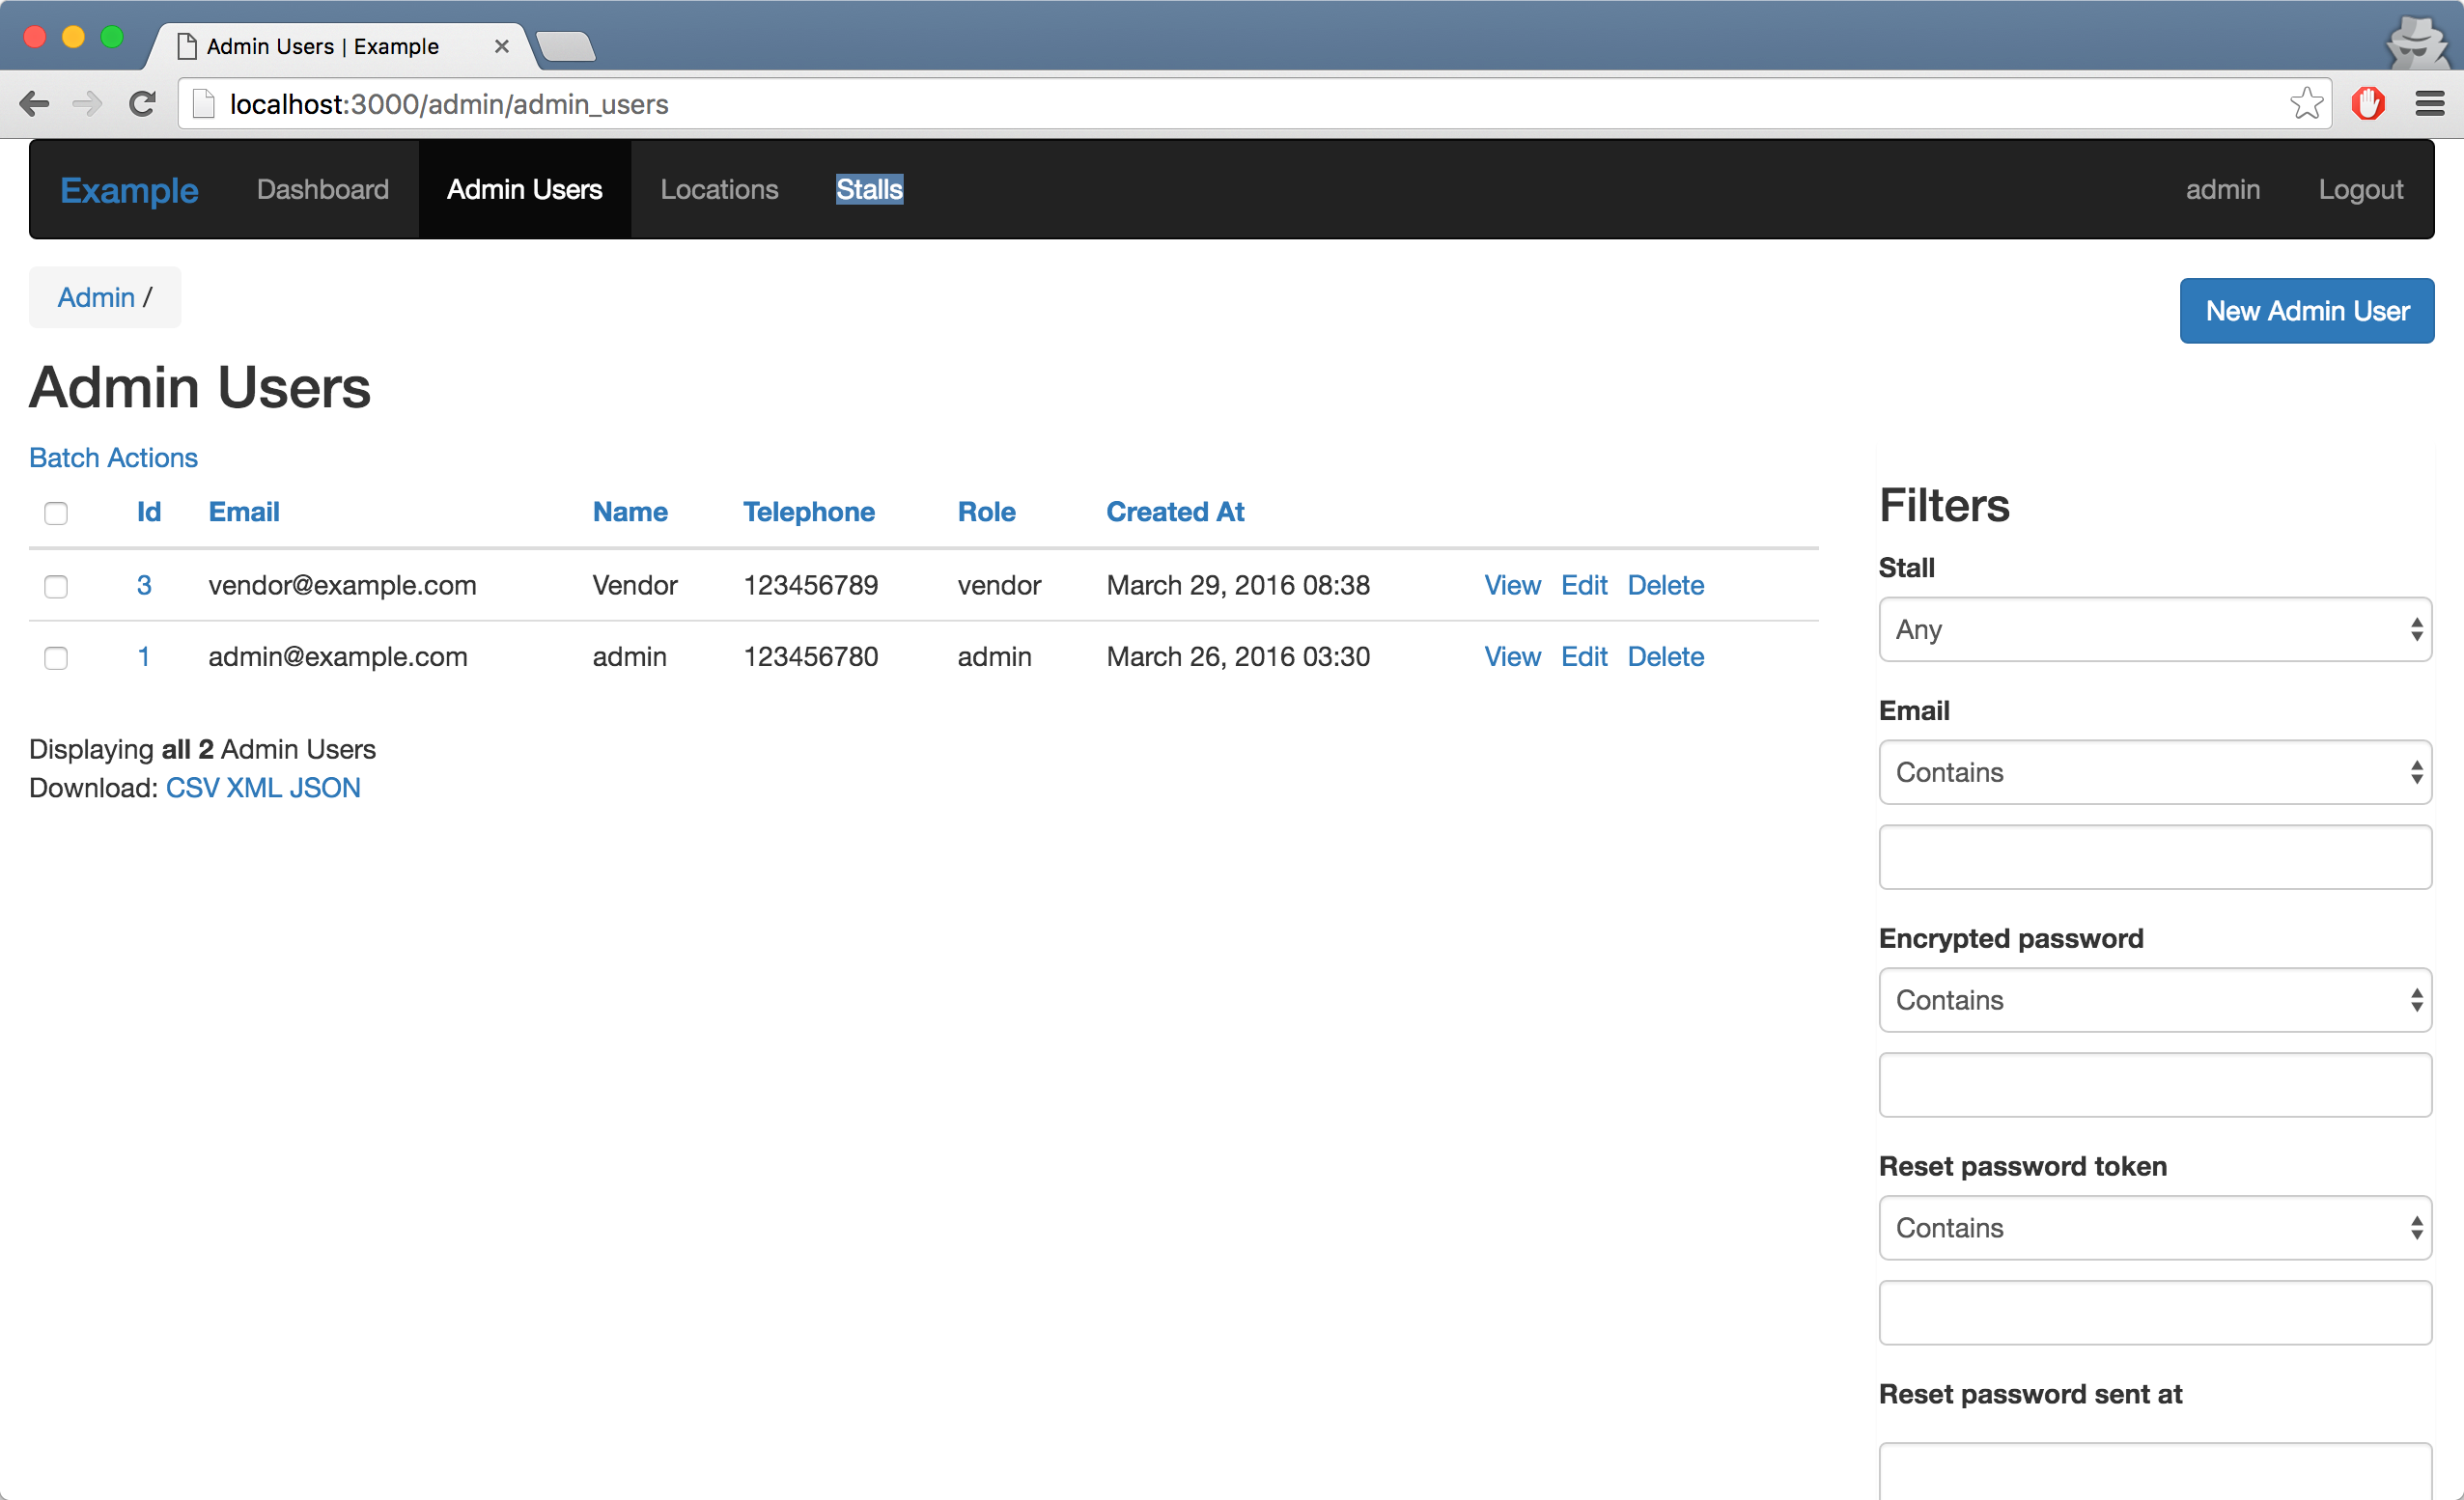Toggle the select-all checkbox in header

point(55,512)
